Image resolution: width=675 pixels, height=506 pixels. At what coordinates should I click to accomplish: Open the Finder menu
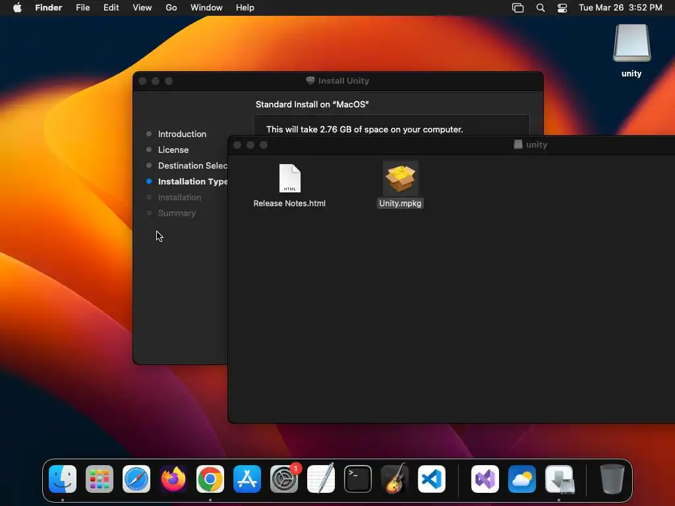tap(49, 8)
